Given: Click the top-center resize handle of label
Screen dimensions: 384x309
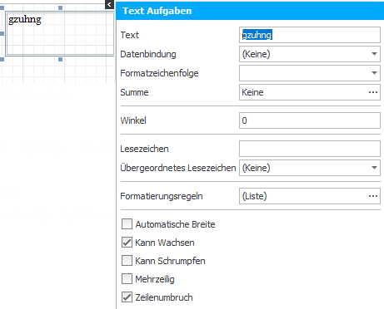Looking at the screenshot, I should pos(60,7).
